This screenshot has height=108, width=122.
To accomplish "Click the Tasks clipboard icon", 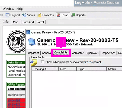I will point(59,15).
